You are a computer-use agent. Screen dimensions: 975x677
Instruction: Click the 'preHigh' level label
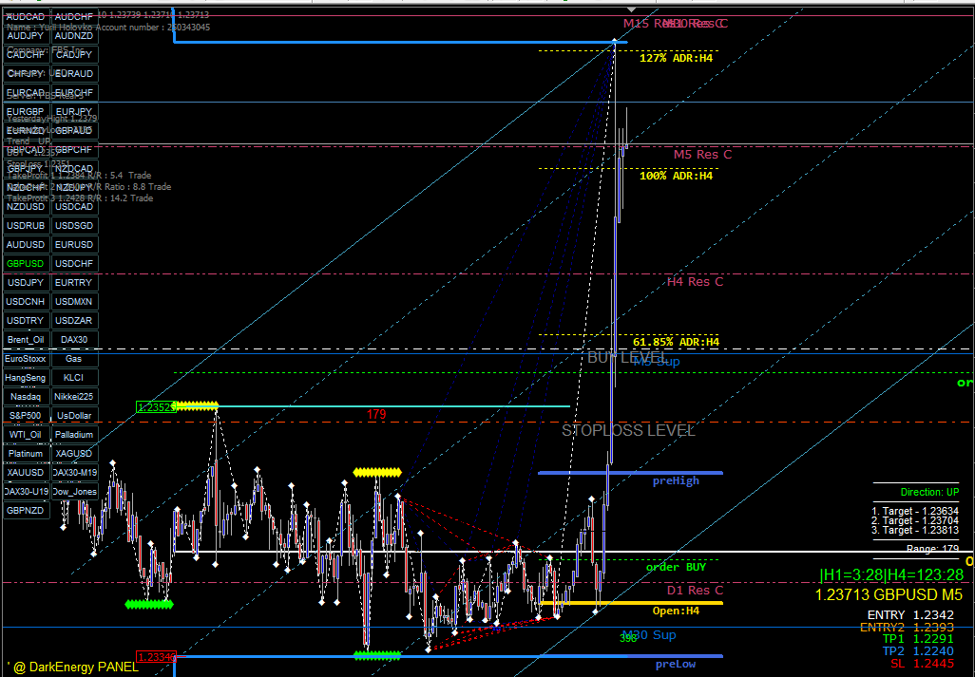click(x=676, y=480)
